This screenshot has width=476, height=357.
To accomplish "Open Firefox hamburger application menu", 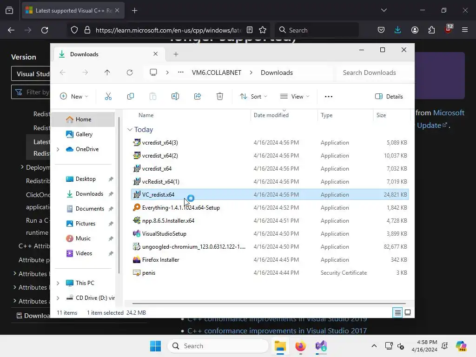I will click(x=465, y=30).
